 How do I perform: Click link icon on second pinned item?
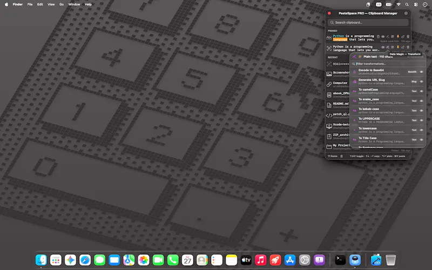403,47
